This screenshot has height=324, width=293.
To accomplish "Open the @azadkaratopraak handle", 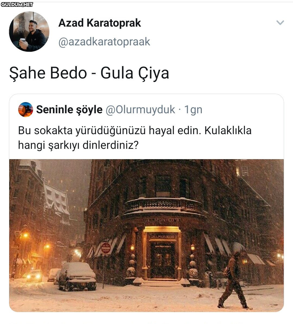I will [x=104, y=42].
